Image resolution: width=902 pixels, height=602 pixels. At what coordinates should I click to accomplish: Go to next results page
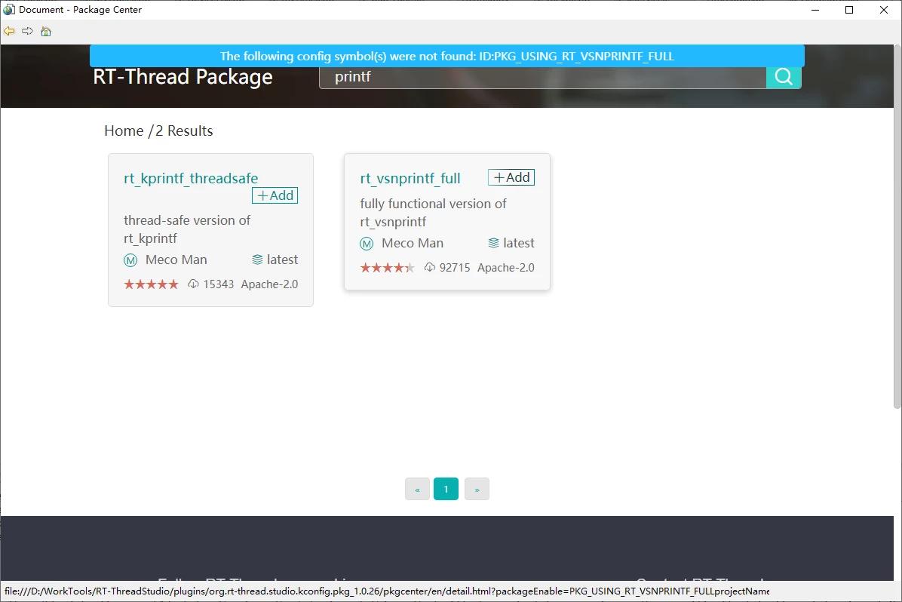point(477,489)
